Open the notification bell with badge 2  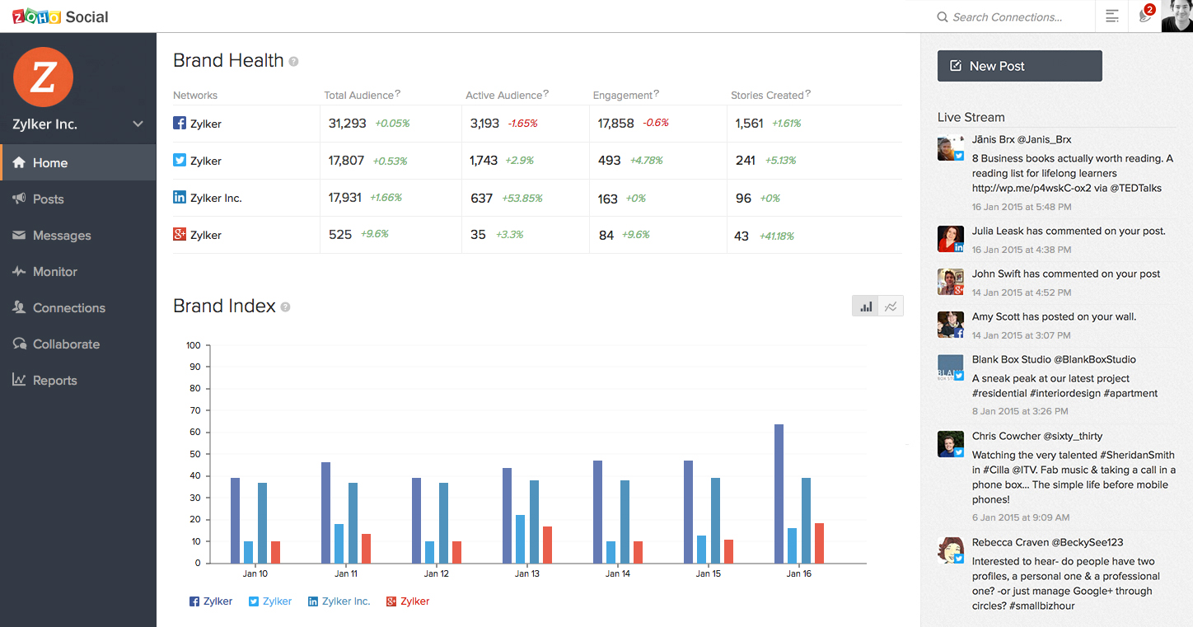pyautogui.click(x=1144, y=16)
